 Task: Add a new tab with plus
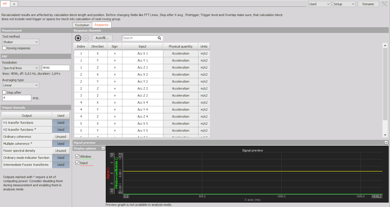pos(14,4)
